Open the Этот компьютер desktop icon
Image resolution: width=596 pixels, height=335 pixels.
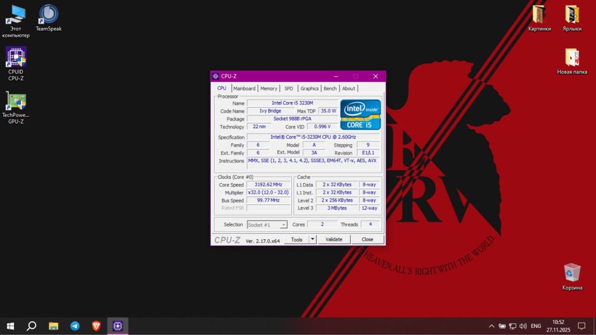[x=15, y=21]
